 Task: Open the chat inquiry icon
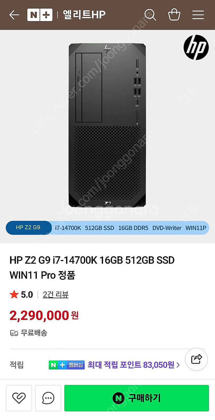coord(48,398)
